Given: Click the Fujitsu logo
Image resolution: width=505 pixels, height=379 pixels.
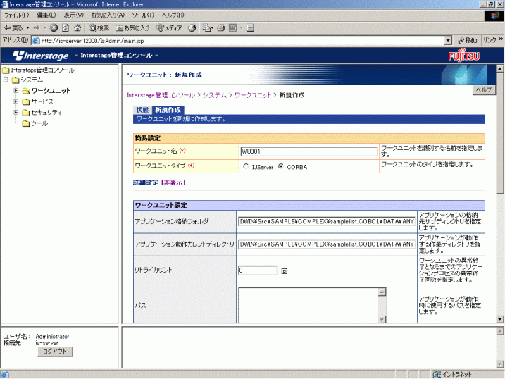Looking at the screenshot, I should coord(463,56).
